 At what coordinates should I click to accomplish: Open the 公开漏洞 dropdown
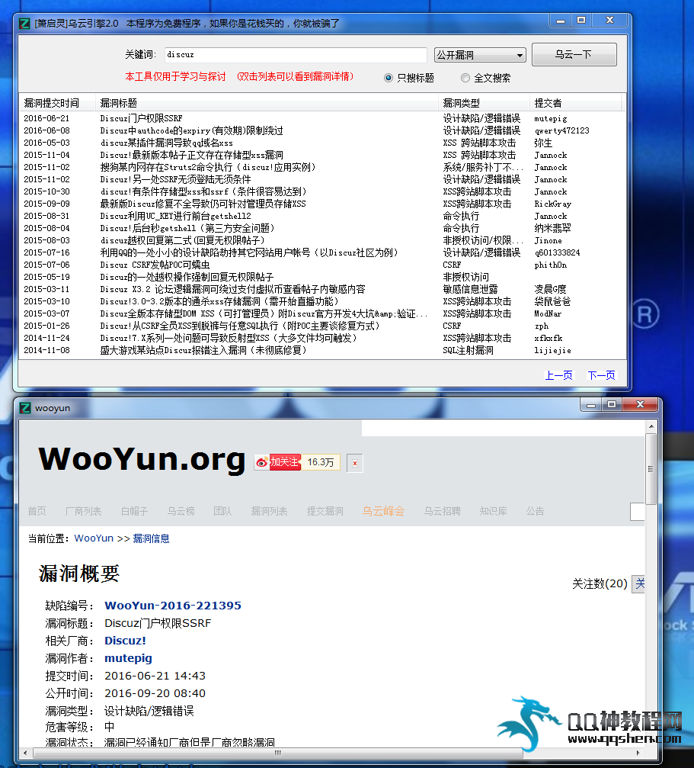pos(480,55)
